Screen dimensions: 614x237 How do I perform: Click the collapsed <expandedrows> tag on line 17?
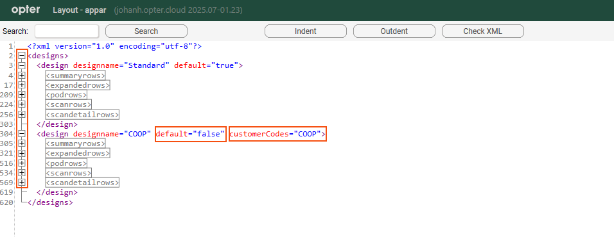(78, 85)
